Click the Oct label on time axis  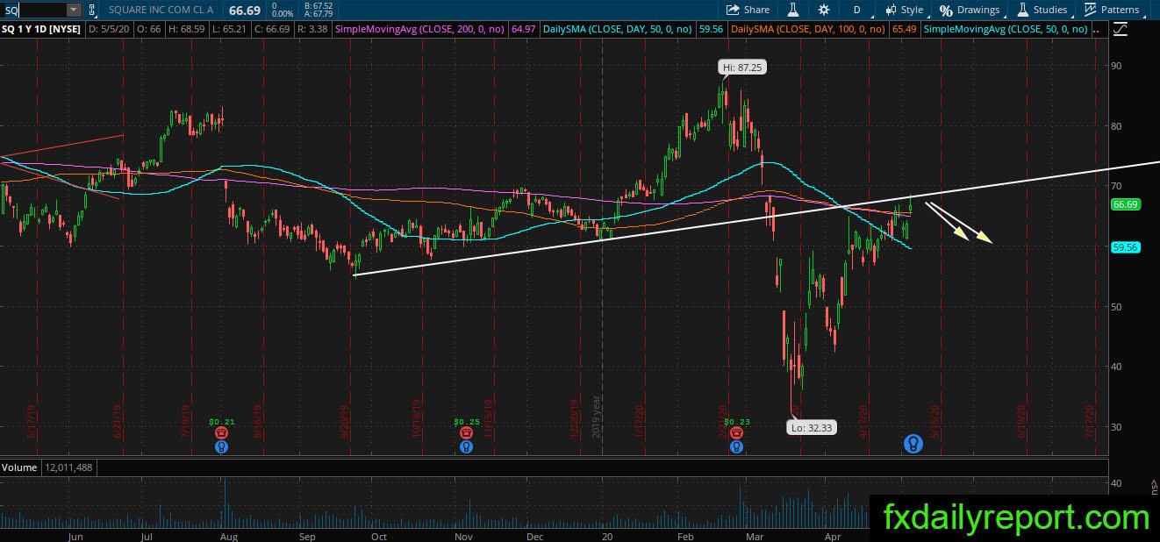pyautogui.click(x=378, y=536)
